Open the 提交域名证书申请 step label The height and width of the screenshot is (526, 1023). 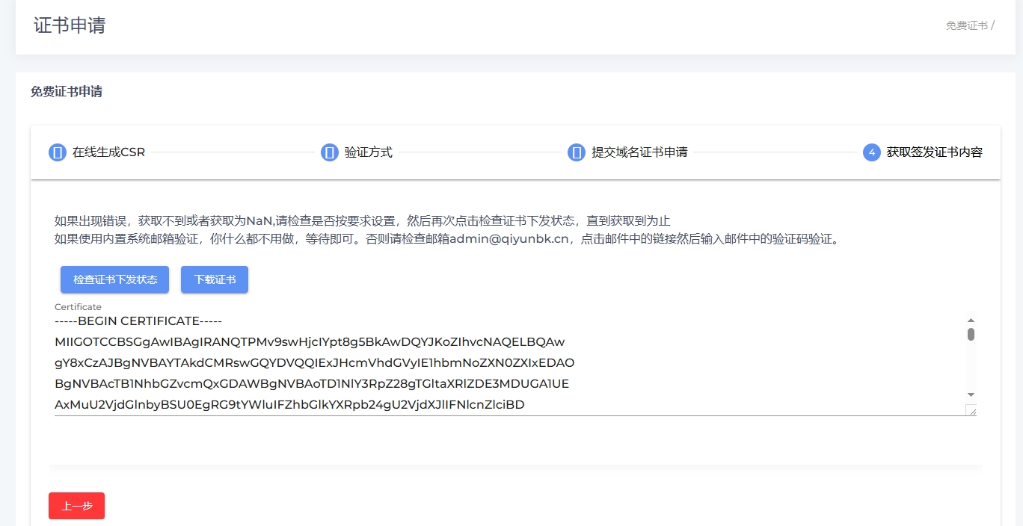pos(639,152)
